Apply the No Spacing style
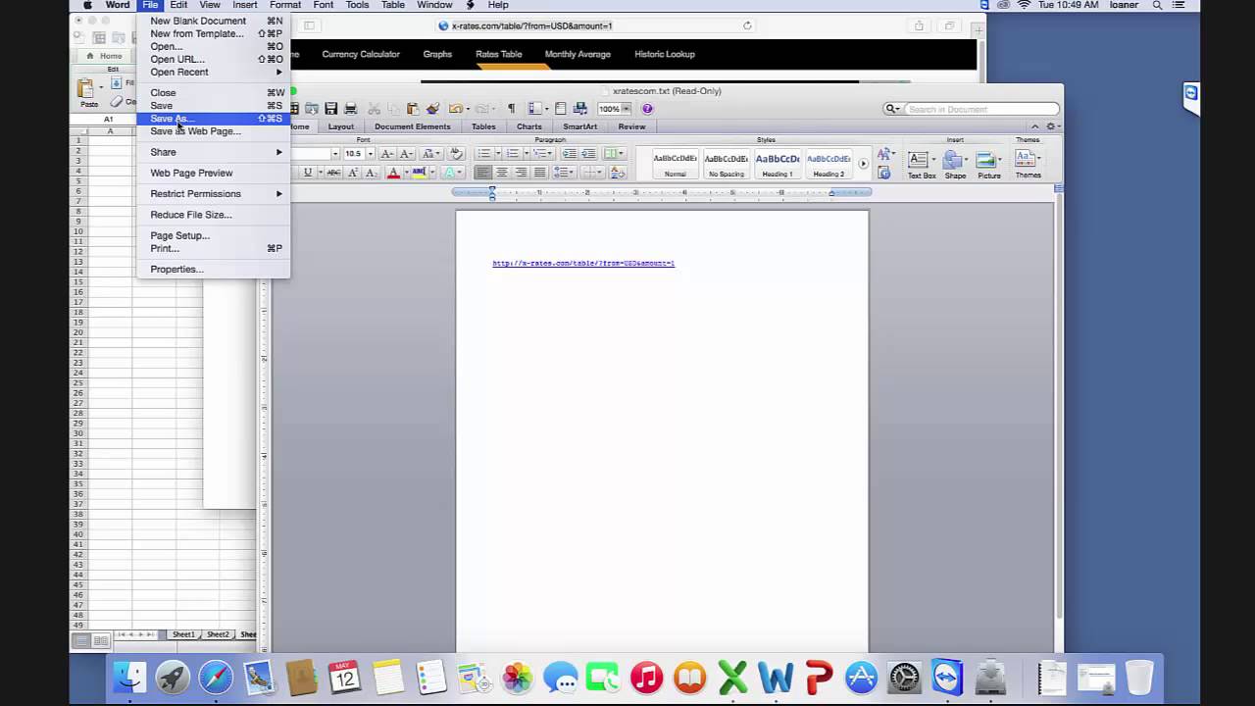The width and height of the screenshot is (1255, 706). [x=727, y=163]
